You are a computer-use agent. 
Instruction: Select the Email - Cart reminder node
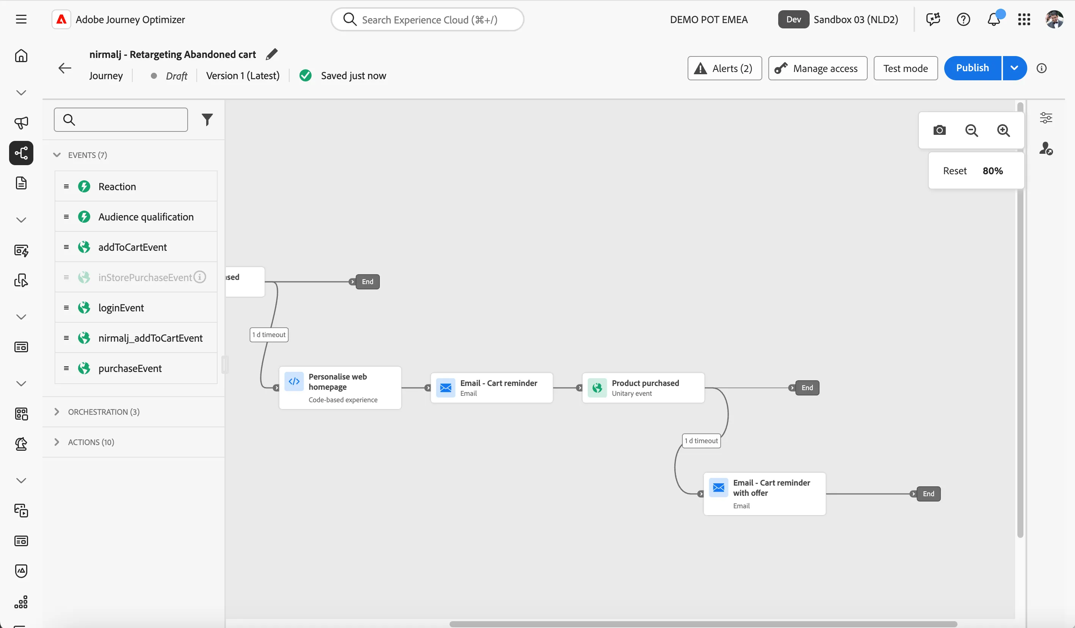[491, 387]
